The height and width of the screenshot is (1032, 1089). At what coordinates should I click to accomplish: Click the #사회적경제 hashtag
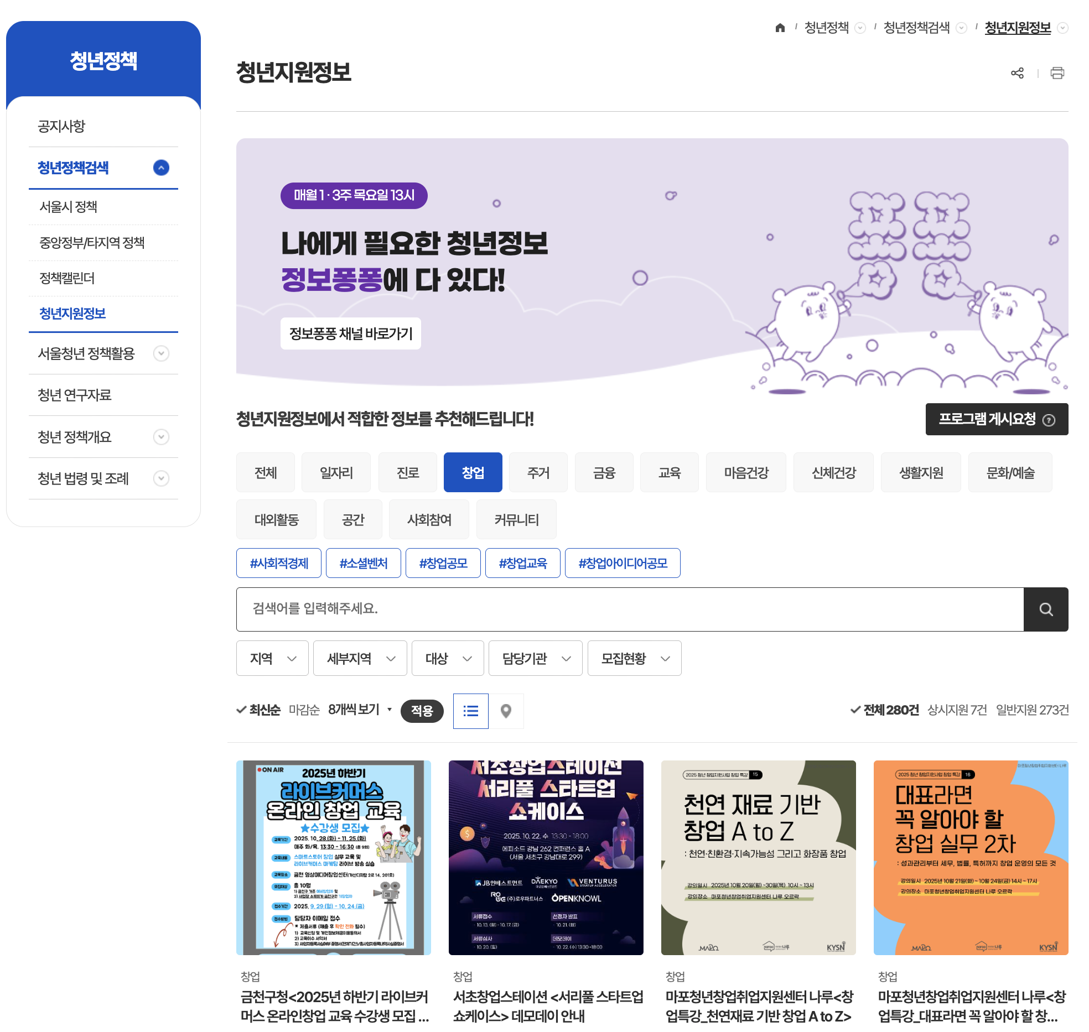pyautogui.click(x=278, y=562)
